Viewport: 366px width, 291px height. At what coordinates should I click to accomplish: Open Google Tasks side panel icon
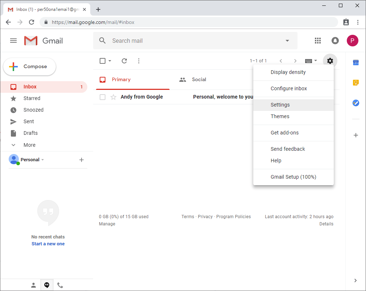pos(356,103)
